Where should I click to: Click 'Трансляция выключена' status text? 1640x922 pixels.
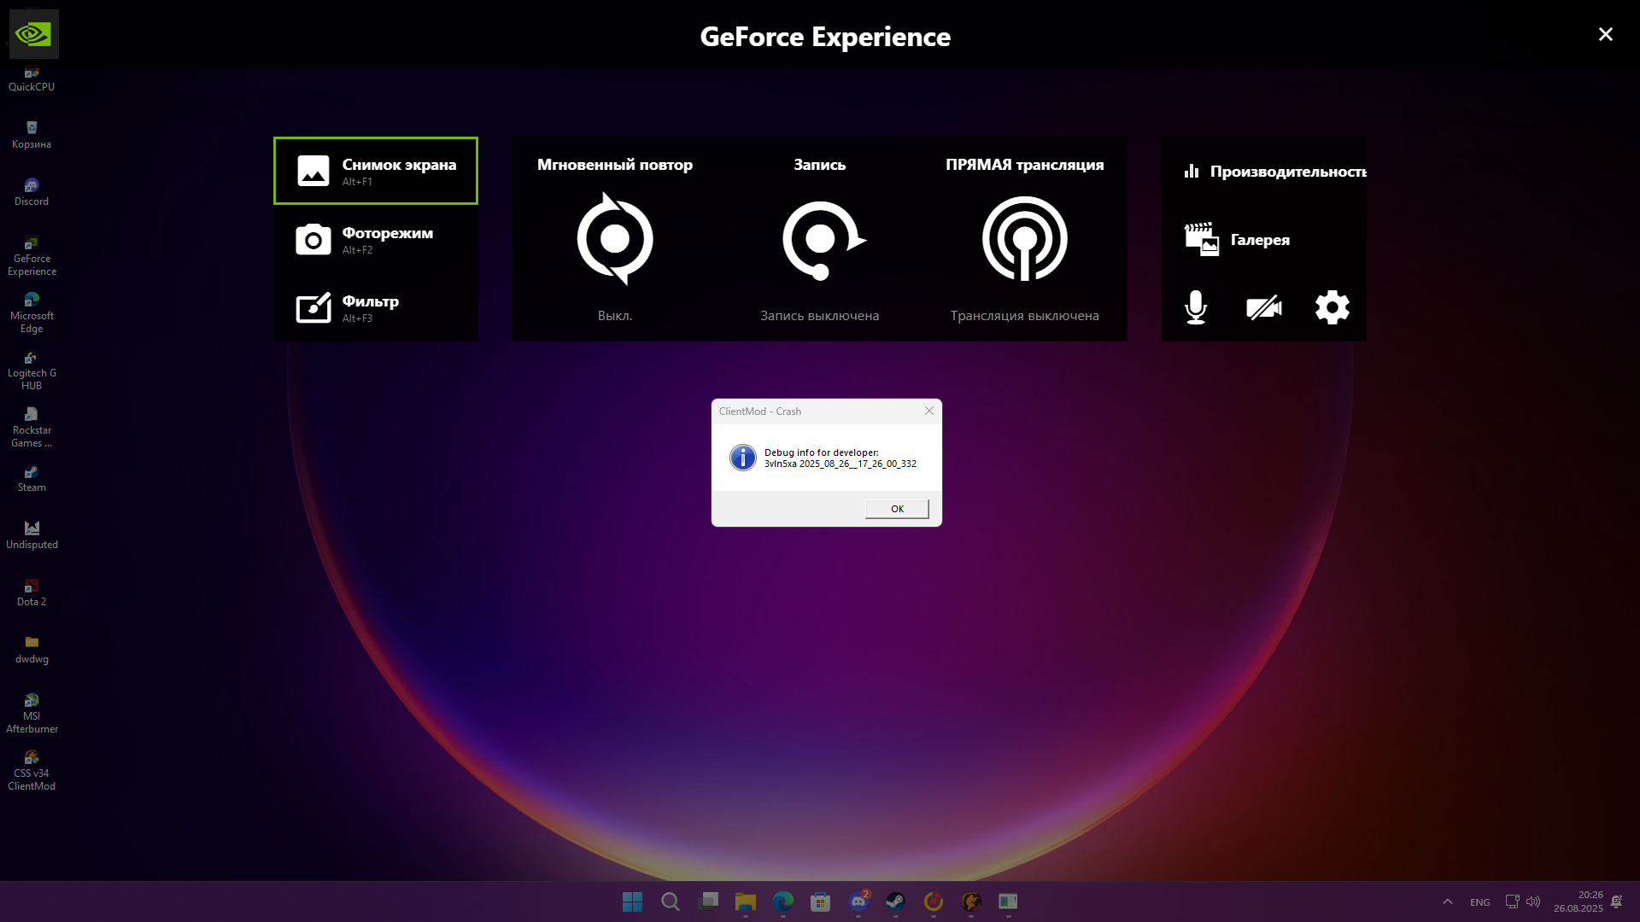tap(1025, 316)
